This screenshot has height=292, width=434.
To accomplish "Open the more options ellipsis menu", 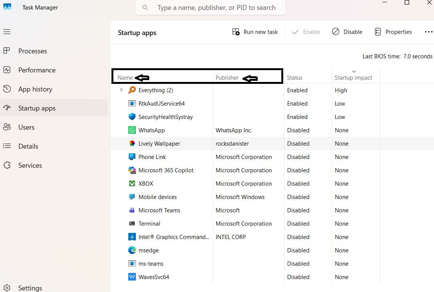I will pyautogui.click(x=429, y=32).
